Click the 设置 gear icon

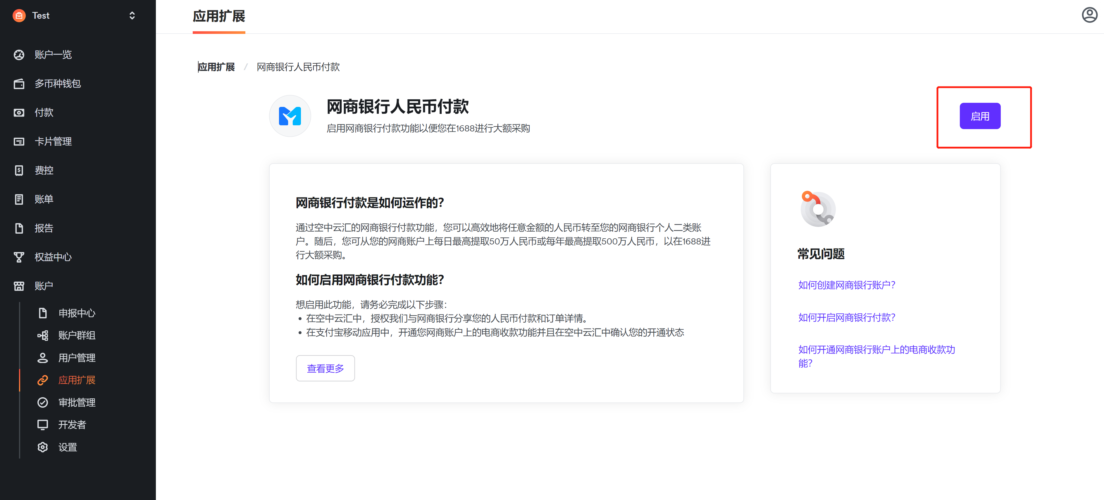click(x=42, y=447)
